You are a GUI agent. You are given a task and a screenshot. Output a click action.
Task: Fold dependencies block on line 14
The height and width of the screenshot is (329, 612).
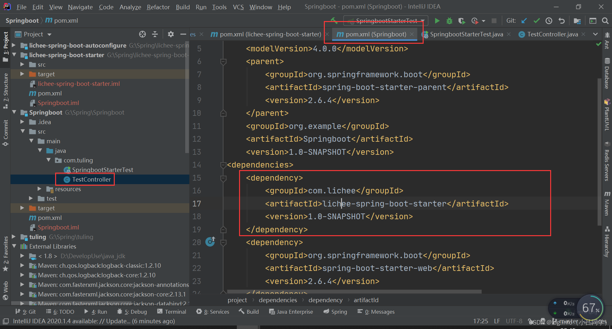[223, 165]
